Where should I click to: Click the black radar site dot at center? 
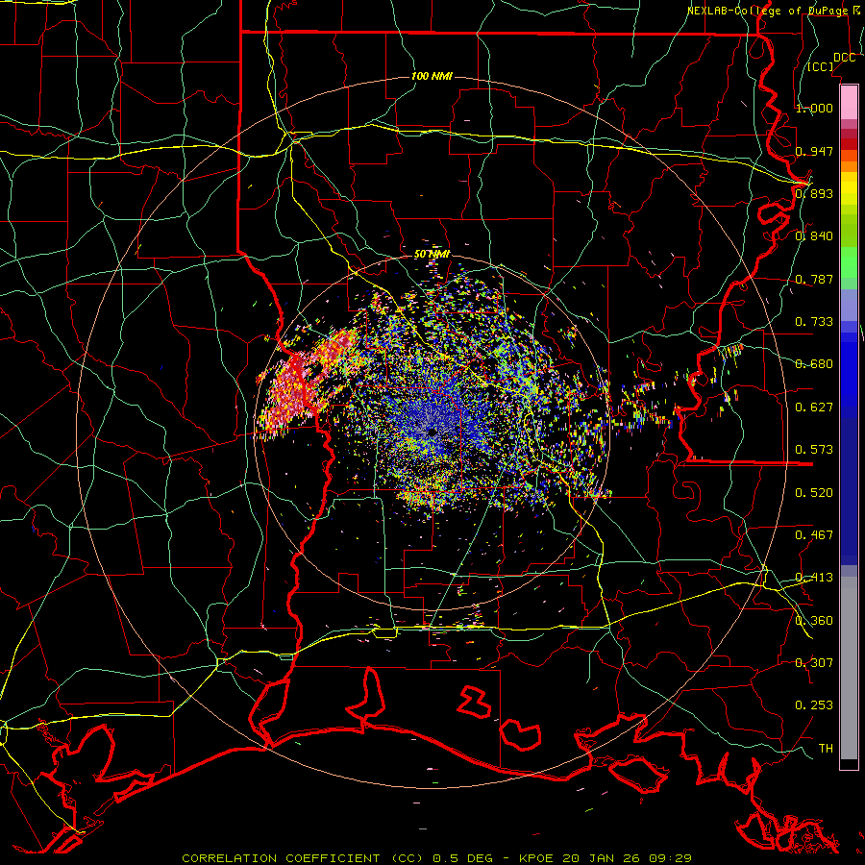point(432,432)
